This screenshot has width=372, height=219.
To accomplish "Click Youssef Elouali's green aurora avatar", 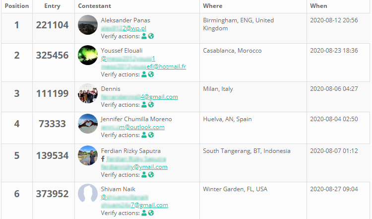I will coord(88,55).
